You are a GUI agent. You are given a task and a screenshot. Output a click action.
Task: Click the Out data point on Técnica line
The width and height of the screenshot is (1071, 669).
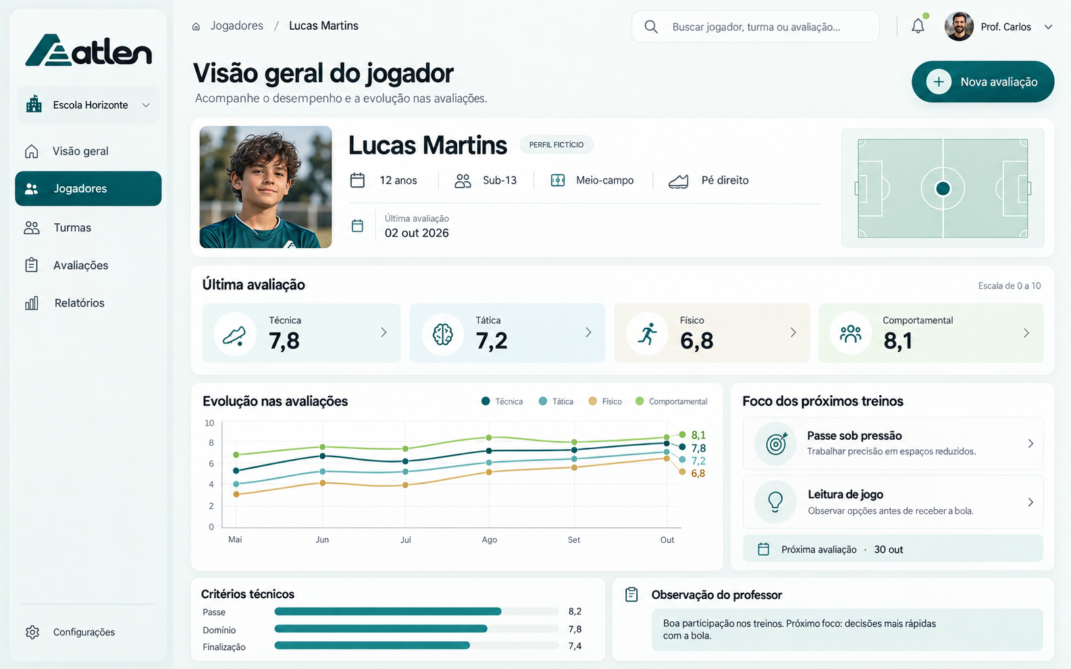pyautogui.click(x=667, y=444)
